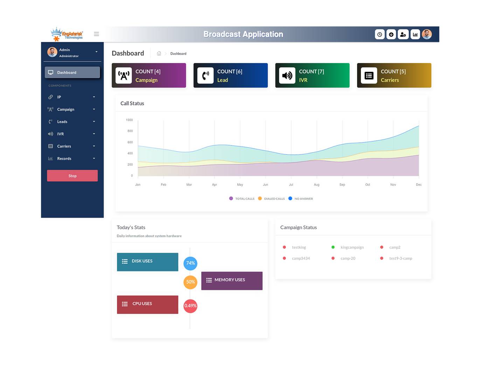This screenshot has height=378, width=480.
Task: Click the clock icon in header
Action: [380, 34]
